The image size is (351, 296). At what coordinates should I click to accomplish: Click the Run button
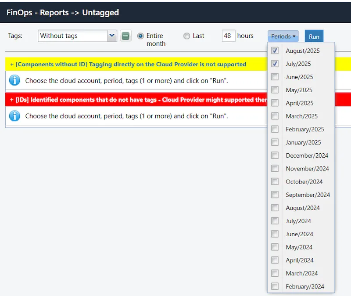[314, 36]
